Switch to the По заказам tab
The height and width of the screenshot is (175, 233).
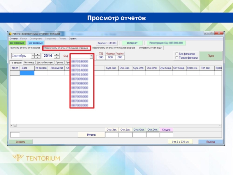16,63
